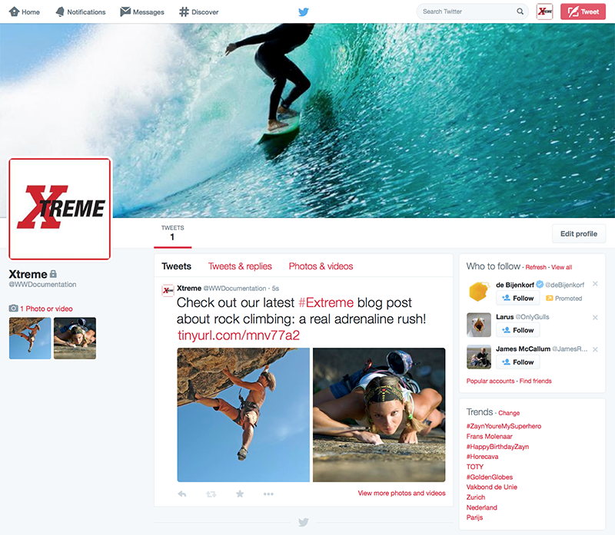Type in the Search Twitter field

click(x=465, y=12)
